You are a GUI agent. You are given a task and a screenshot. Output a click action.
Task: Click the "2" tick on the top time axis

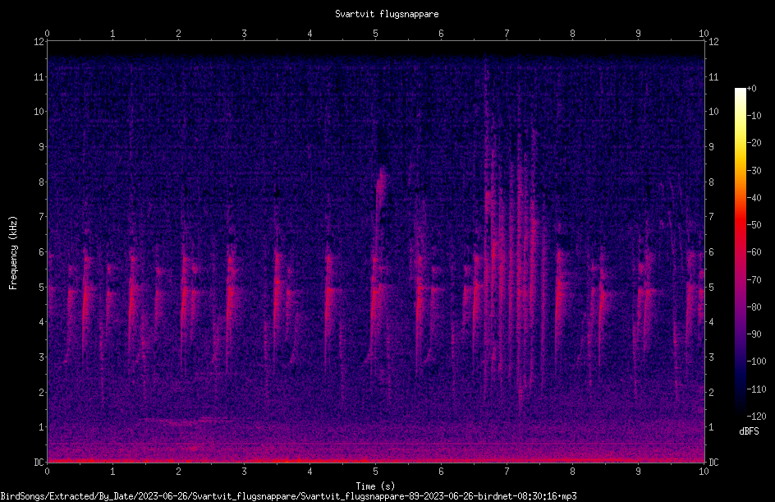pyautogui.click(x=178, y=33)
